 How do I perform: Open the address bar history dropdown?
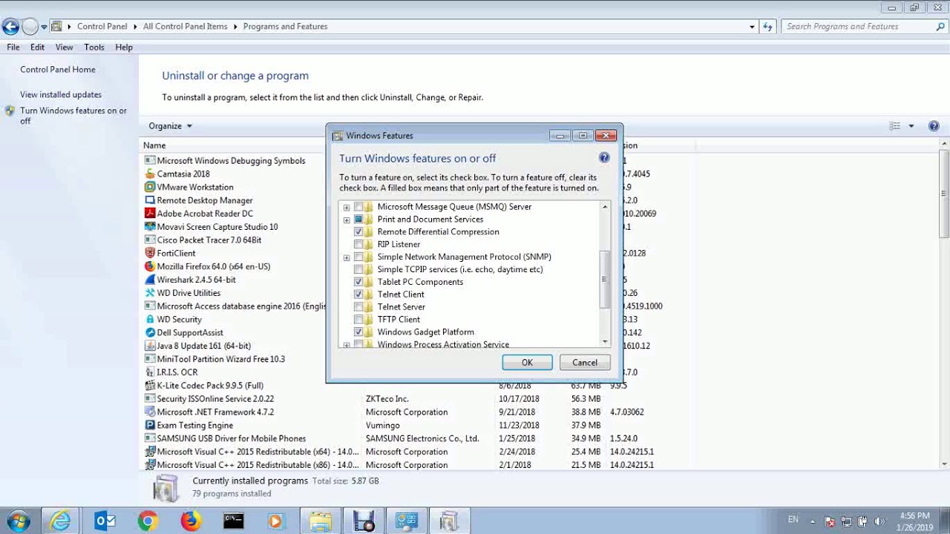point(752,27)
